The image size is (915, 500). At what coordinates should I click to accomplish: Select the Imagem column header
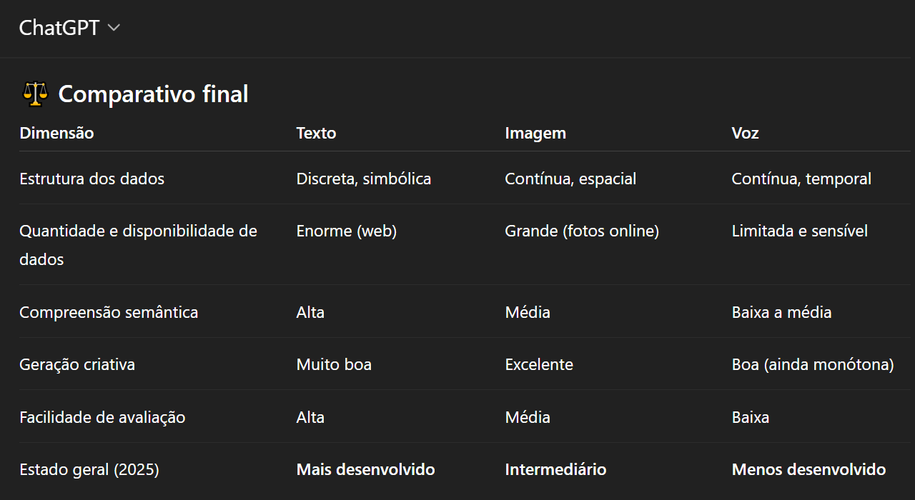(535, 133)
